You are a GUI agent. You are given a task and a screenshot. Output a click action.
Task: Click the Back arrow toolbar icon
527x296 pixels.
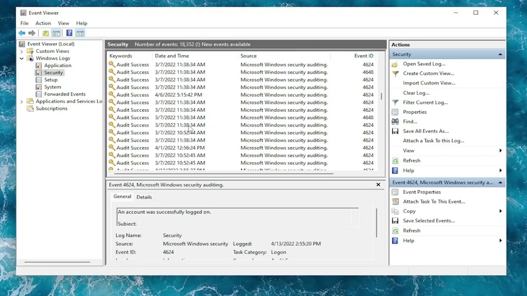click(22, 33)
